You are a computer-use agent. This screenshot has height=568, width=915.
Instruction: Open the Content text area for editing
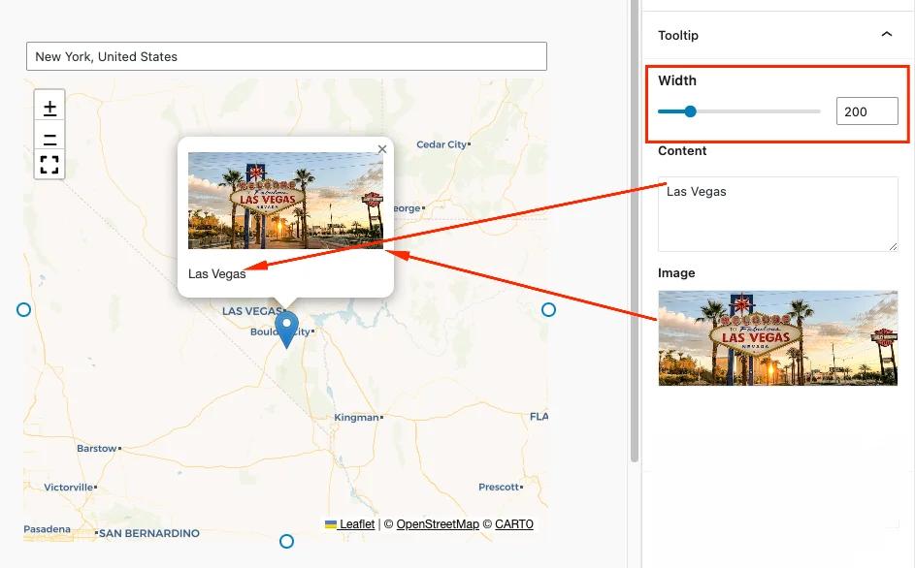pyautogui.click(x=777, y=213)
